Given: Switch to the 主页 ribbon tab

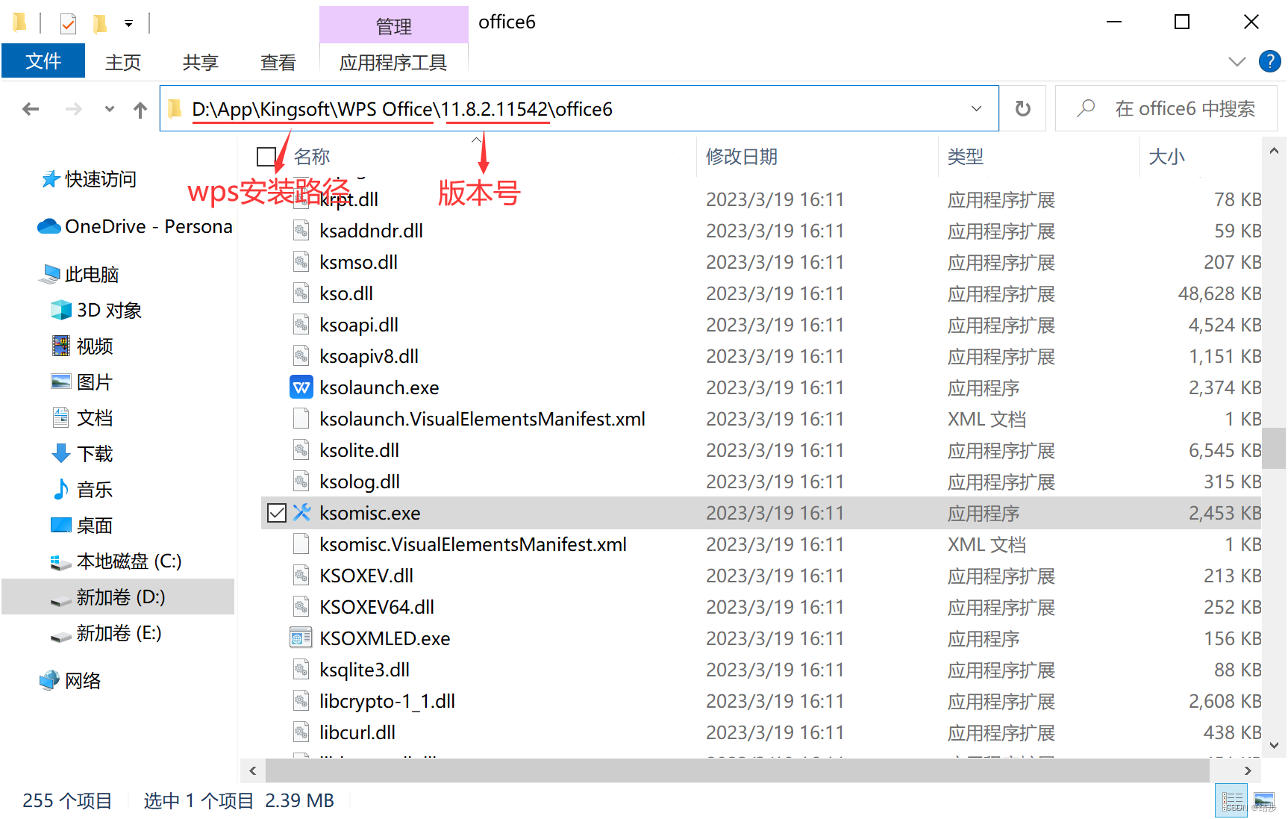Looking at the screenshot, I should click(x=123, y=62).
